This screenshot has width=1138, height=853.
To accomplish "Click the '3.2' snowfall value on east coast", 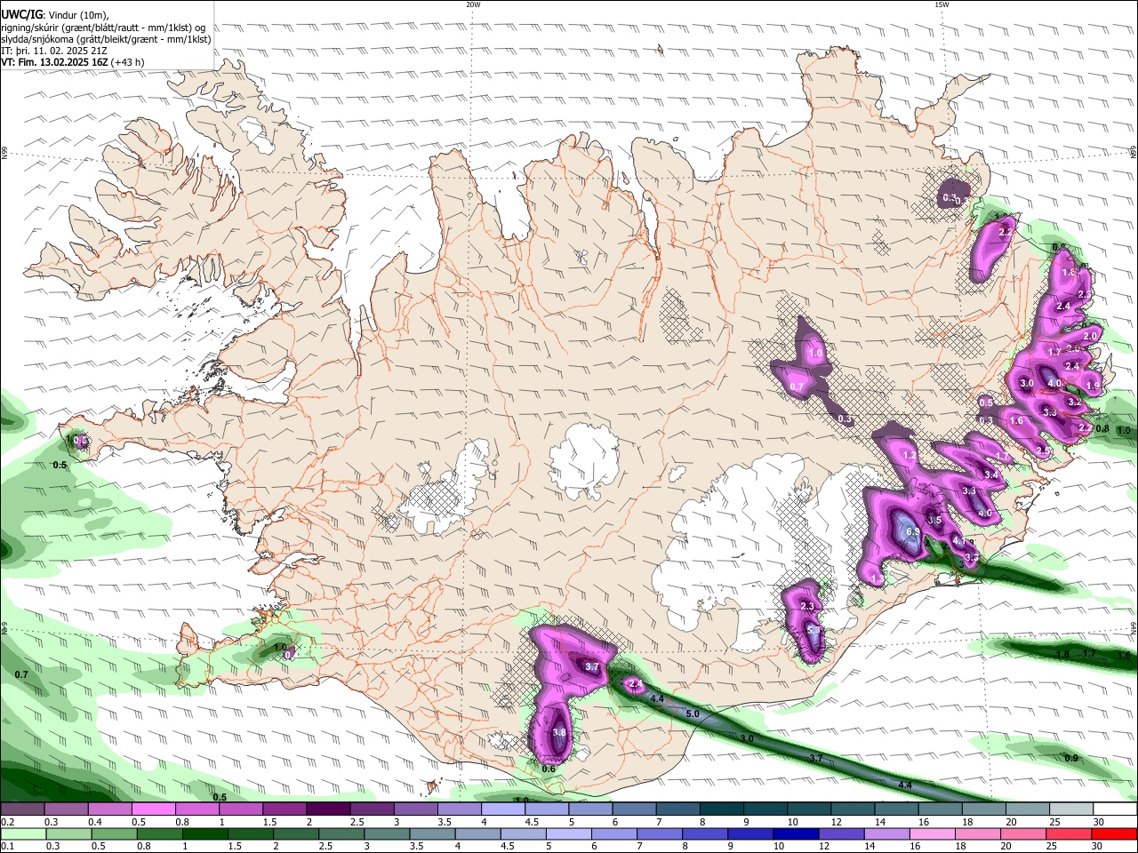I will [x=1074, y=402].
